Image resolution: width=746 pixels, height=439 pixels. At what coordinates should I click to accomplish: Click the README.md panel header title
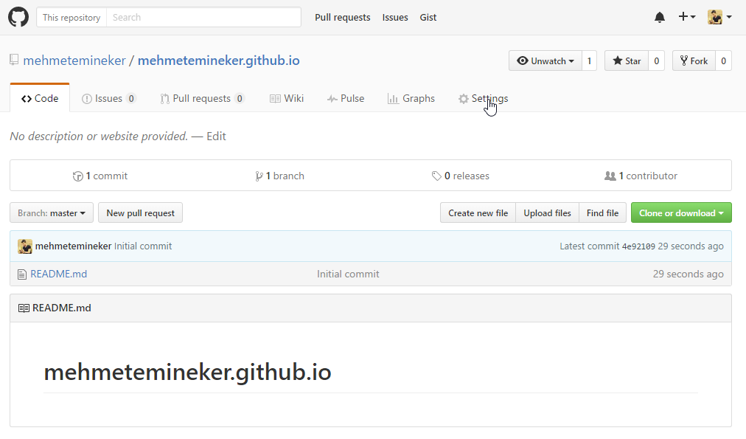click(62, 308)
